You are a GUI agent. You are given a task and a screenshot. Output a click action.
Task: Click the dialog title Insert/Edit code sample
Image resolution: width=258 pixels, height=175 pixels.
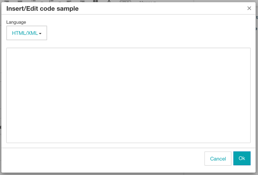[42, 9]
